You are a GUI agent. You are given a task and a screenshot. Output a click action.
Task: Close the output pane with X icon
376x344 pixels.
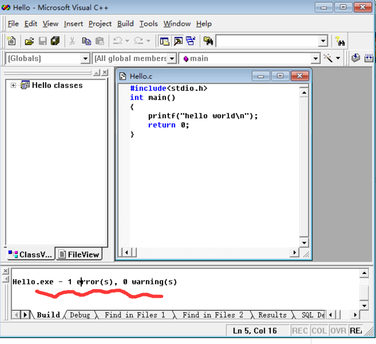point(6,271)
